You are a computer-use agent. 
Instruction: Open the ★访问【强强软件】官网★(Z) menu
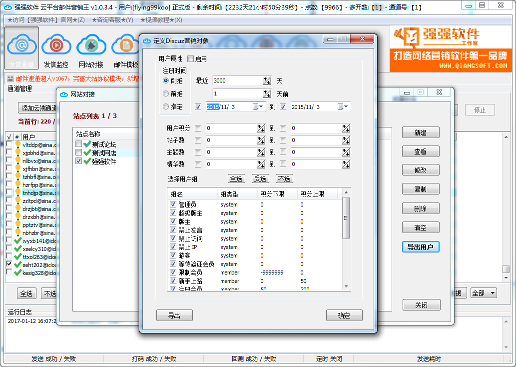(x=46, y=20)
